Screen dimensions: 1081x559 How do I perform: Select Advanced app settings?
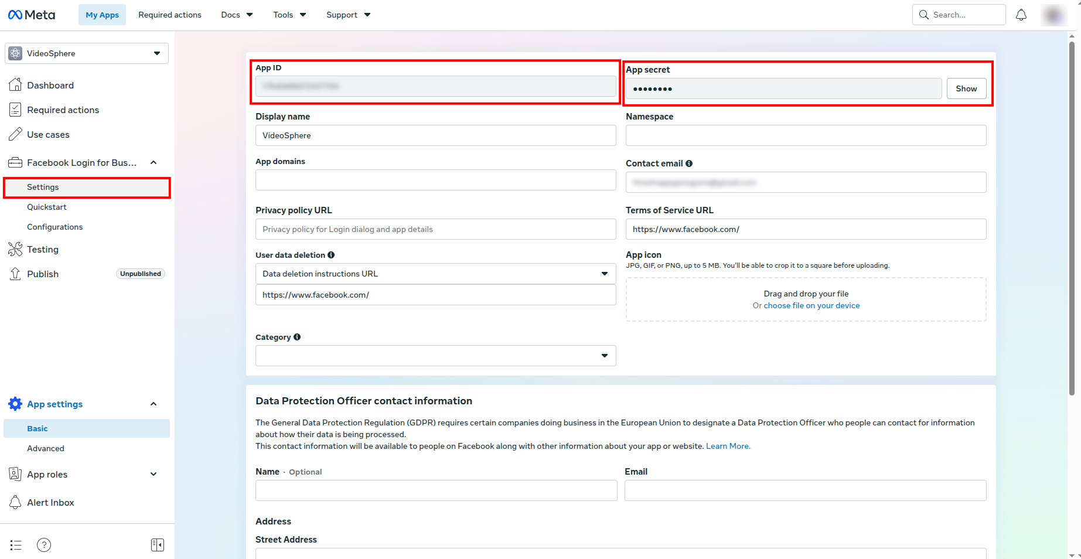[46, 448]
